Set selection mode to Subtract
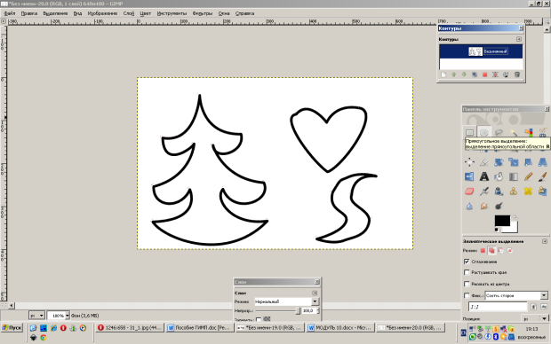 point(500,250)
